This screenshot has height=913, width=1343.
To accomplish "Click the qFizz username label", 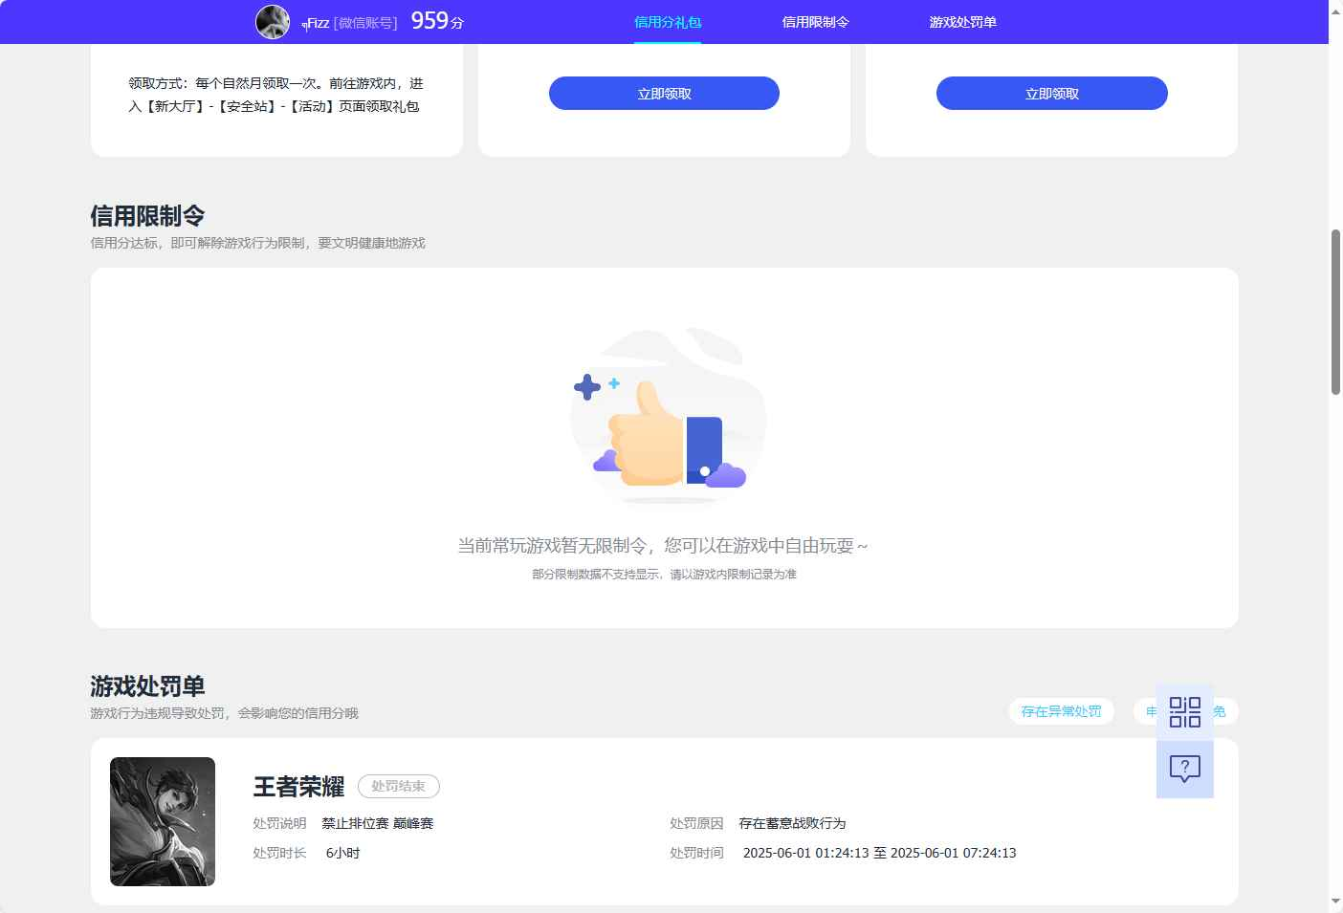I will 315,23.
